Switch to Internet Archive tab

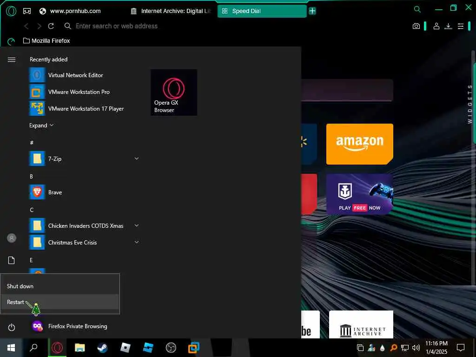171,11
